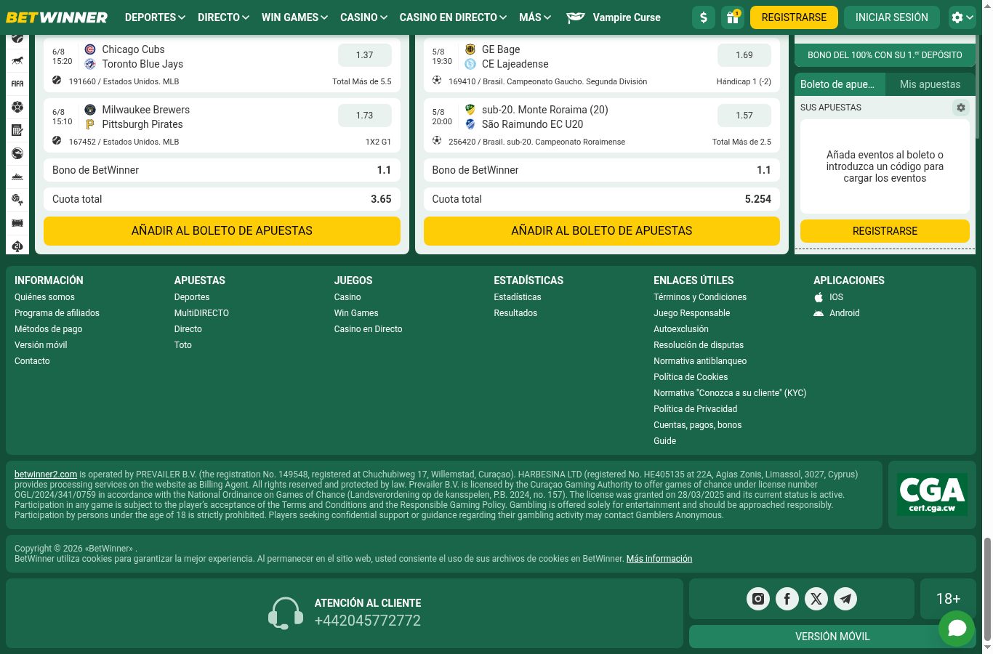The image size is (993, 654).
Task: Open Política de Cookies link
Action: coord(691,377)
